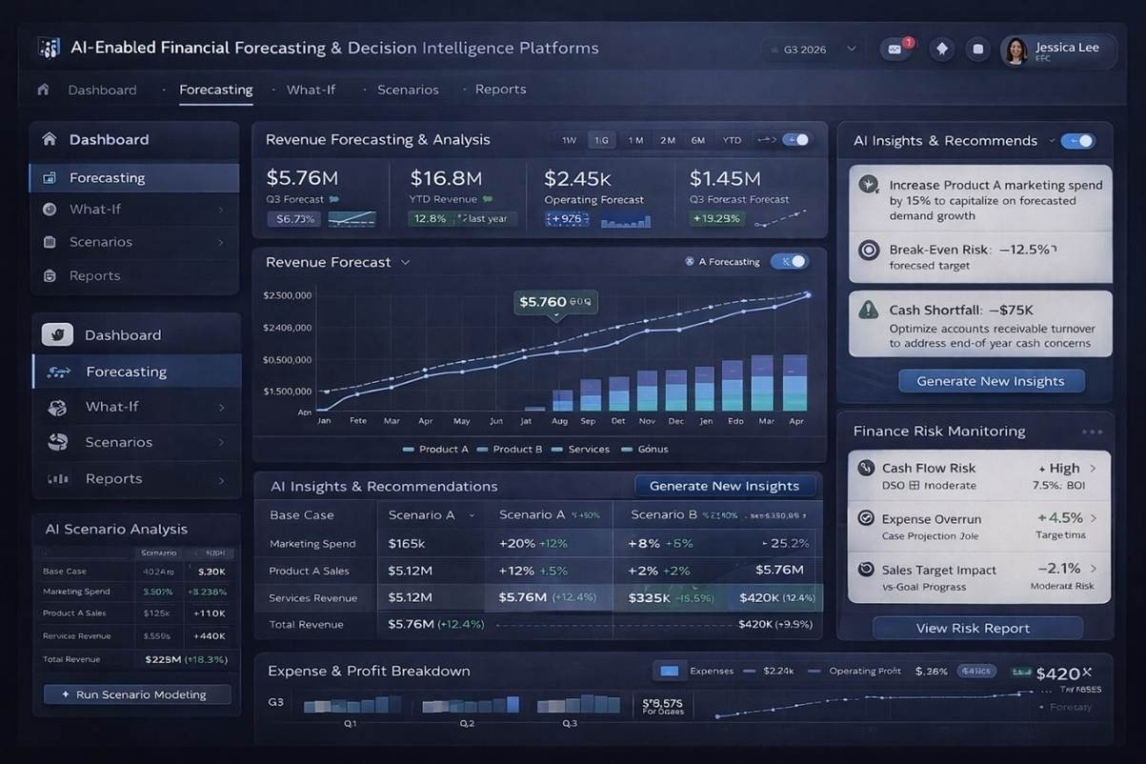The width and height of the screenshot is (1146, 764).
Task: Click the platform logo icon at top left
Action: point(50,48)
